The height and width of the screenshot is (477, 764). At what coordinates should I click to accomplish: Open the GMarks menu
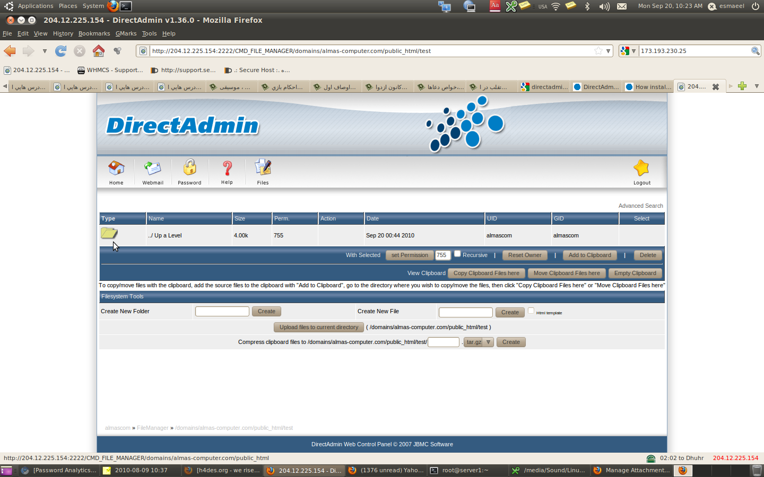coord(126,33)
